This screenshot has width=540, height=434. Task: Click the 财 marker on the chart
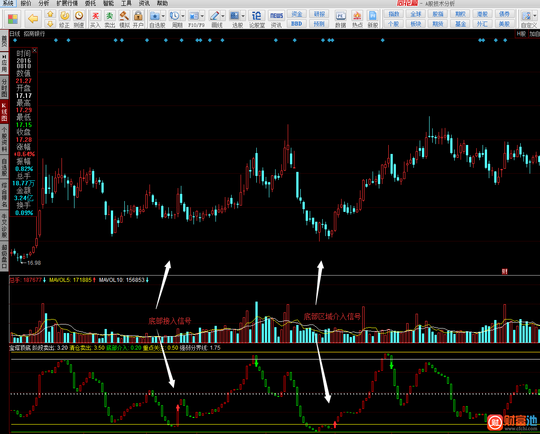(x=505, y=271)
